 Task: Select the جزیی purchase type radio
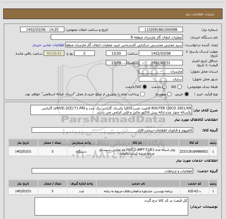pos(187,94)
